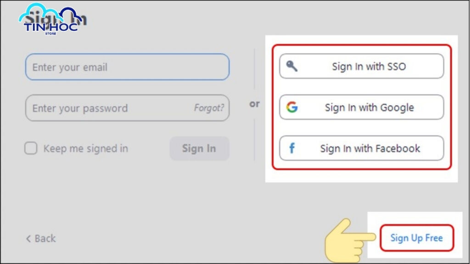
Task: Open the Forgot? password link
Action: 209,108
